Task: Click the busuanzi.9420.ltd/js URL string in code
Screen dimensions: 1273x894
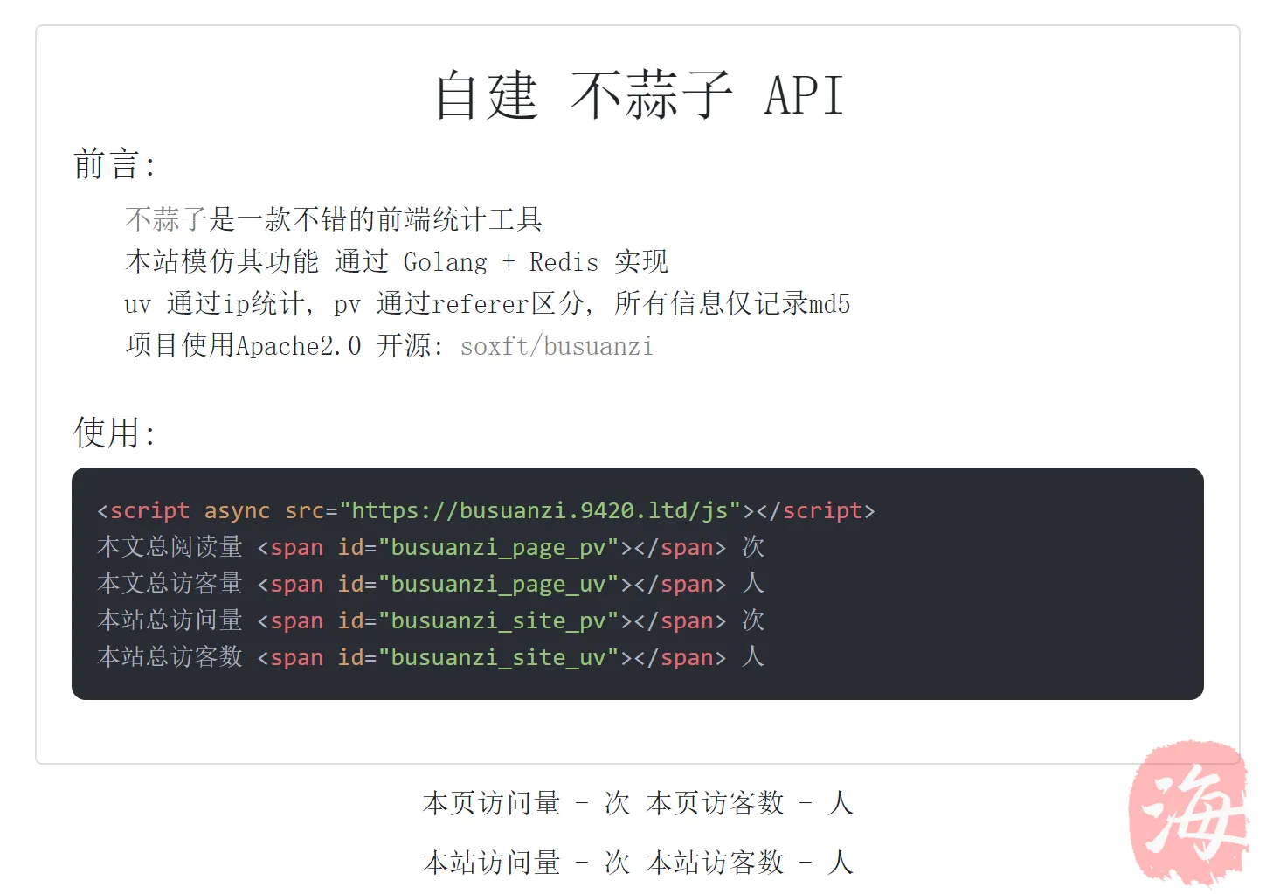Action: pyautogui.click(x=540, y=510)
